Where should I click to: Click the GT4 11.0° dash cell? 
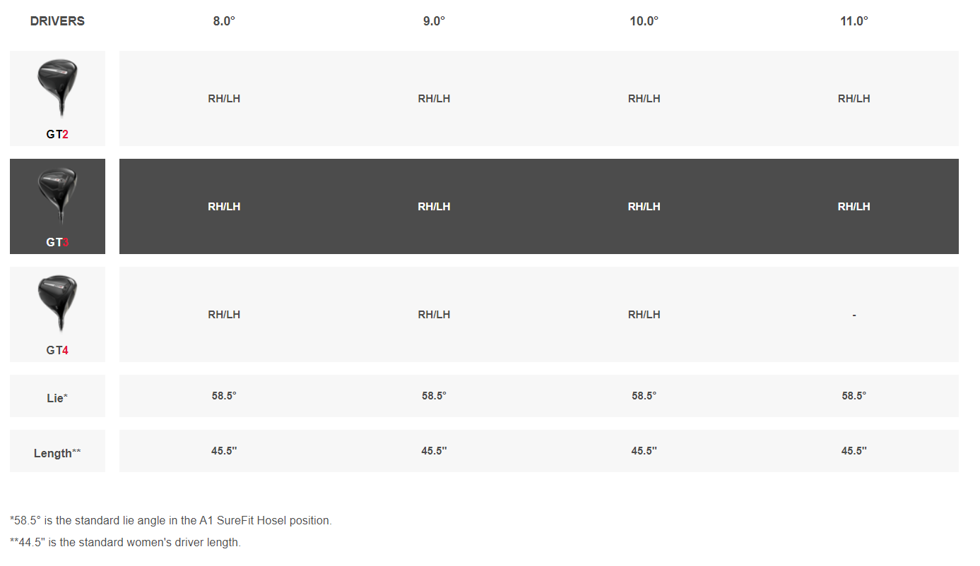click(x=854, y=315)
